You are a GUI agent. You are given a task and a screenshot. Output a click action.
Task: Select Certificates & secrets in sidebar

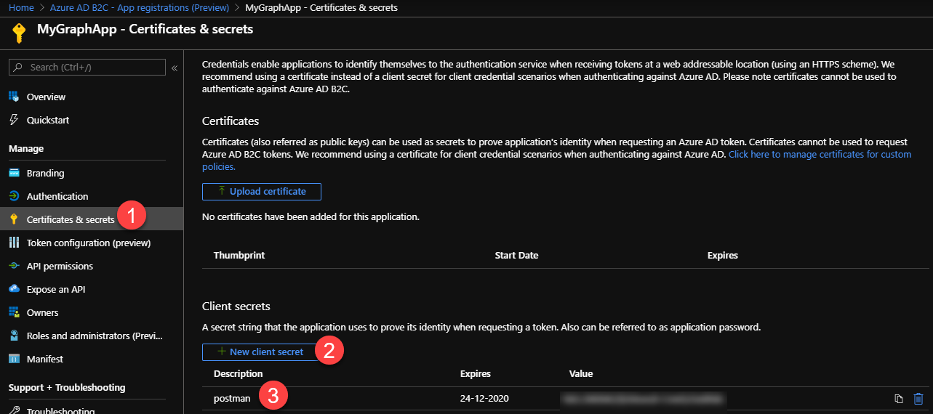pos(70,219)
